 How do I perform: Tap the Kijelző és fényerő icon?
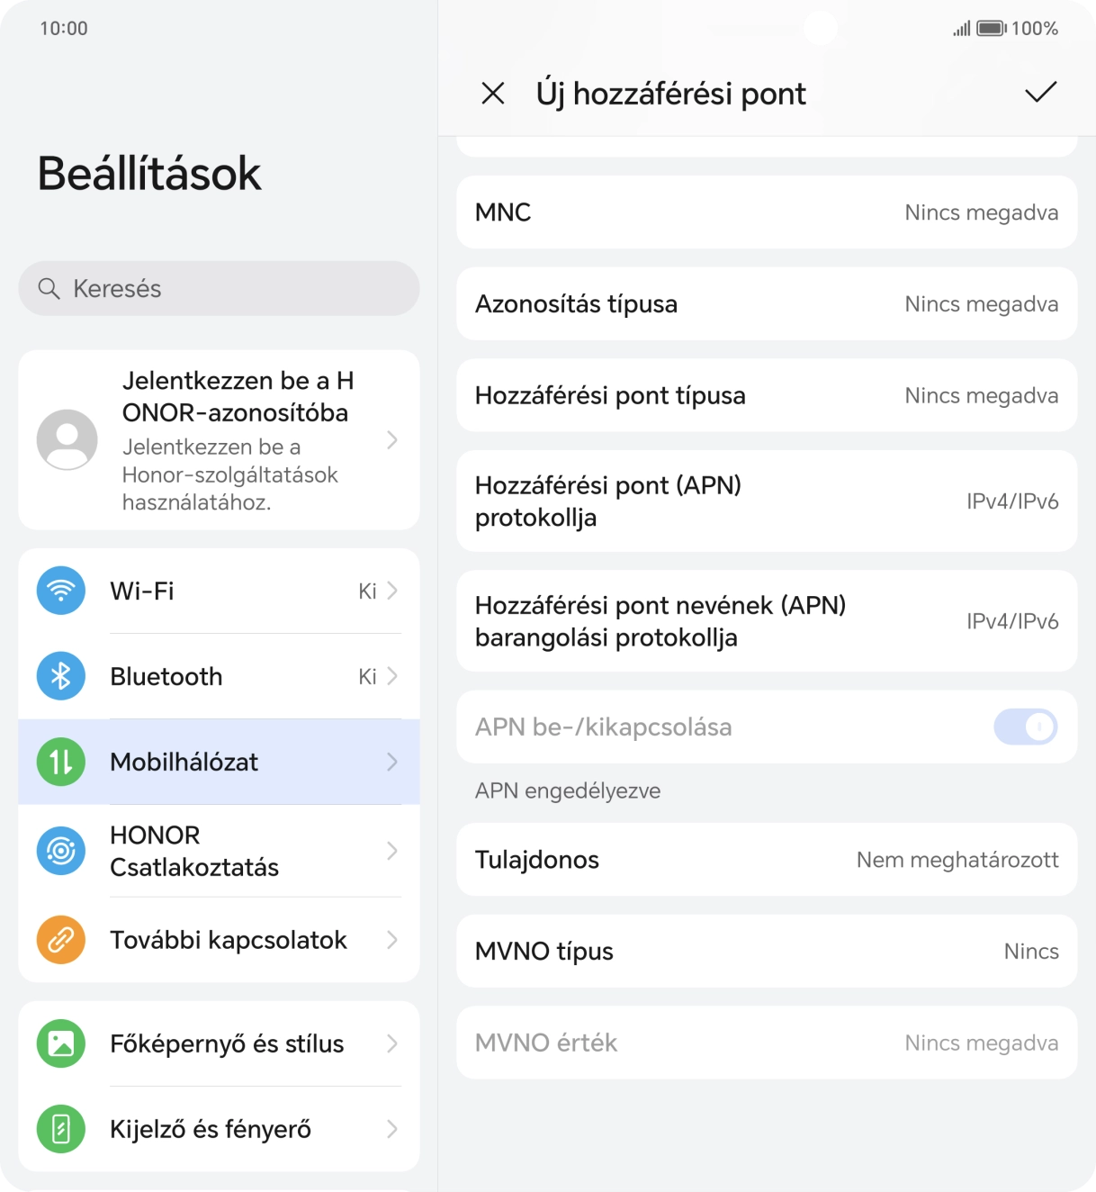(61, 1129)
